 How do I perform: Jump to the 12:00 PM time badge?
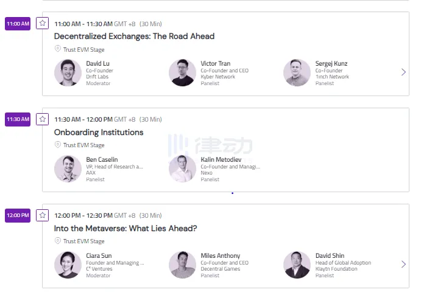pos(18,215)
